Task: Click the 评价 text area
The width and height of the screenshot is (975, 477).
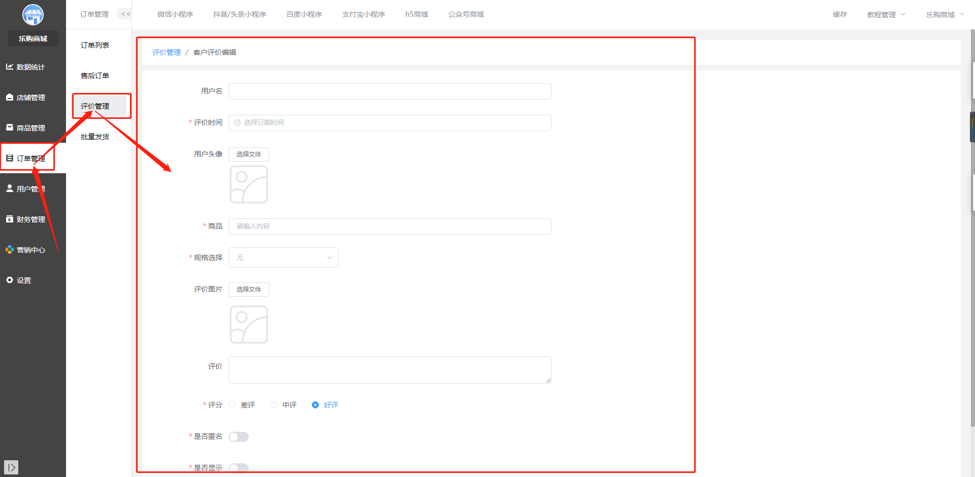Action: pyautogui.click(x=389, y=370)
